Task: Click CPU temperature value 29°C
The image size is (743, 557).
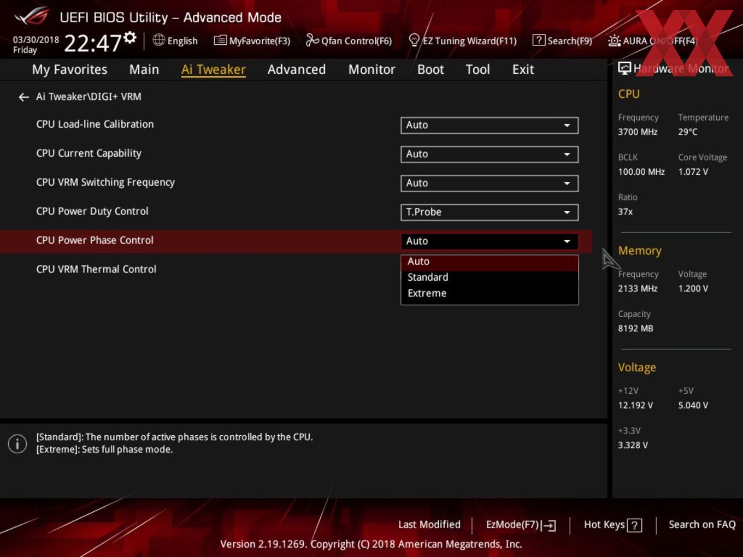Action: (688, 132)
